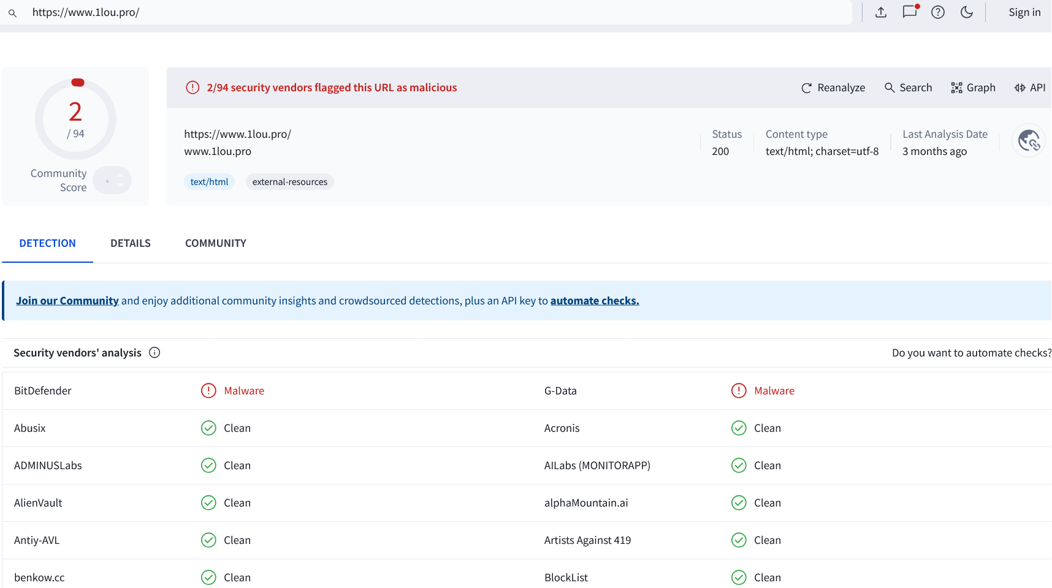The width and height of the screenshot is (1052, 588).
Task: Click the BitDefender vendor name
Action: [x=43, y=391]
